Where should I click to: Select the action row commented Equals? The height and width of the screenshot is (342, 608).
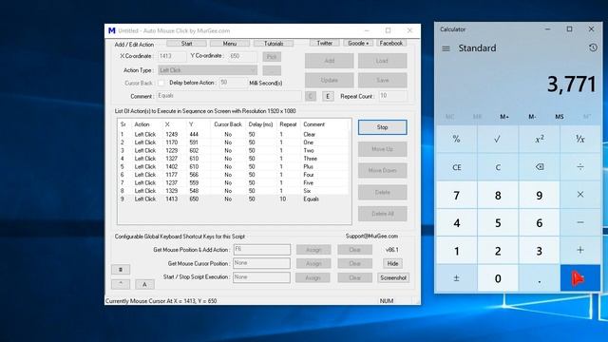[234, 199]
